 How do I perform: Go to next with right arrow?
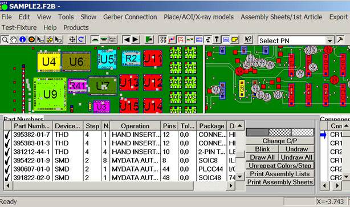[x=136, y=40]
